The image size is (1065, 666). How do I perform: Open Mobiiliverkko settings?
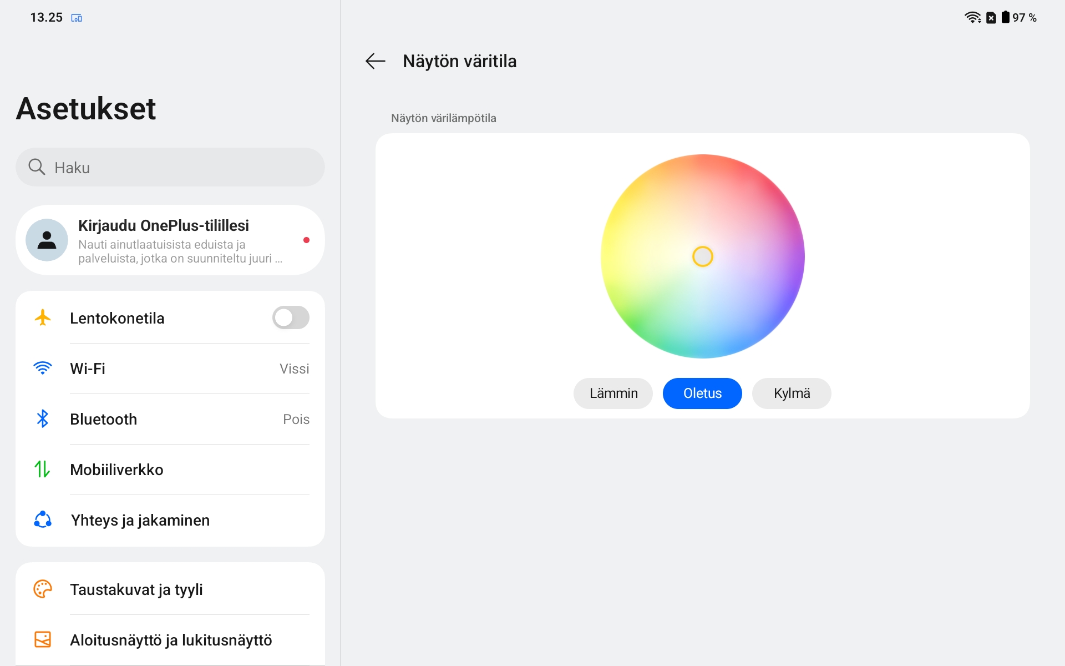click(170, 469)
